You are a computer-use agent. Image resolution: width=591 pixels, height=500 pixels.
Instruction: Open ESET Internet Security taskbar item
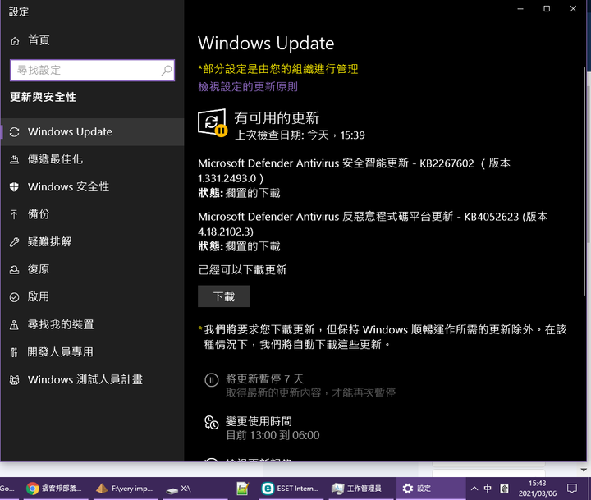click(x=291, y=489)
